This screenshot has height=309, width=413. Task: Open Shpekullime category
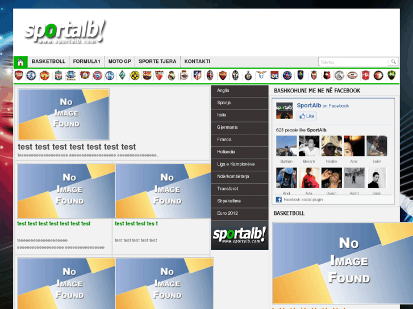pyautogui.click(x=240, y=201)
